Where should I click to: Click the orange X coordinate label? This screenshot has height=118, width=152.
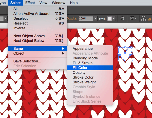pos(150,19)
